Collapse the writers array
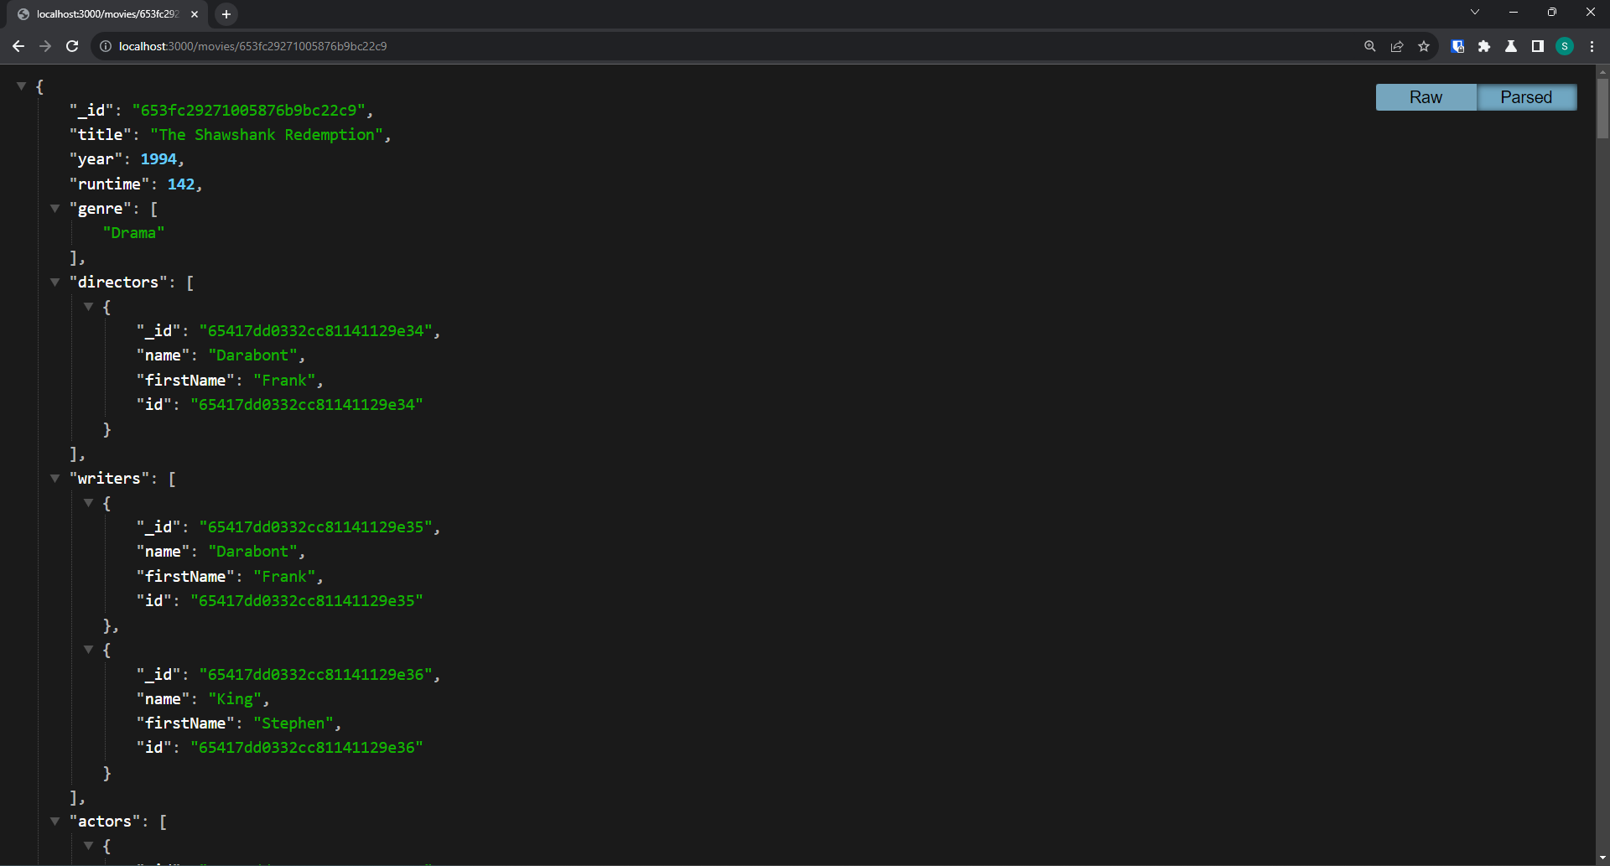This screenshot has width=1610, height=866. (x=55, y=479)
